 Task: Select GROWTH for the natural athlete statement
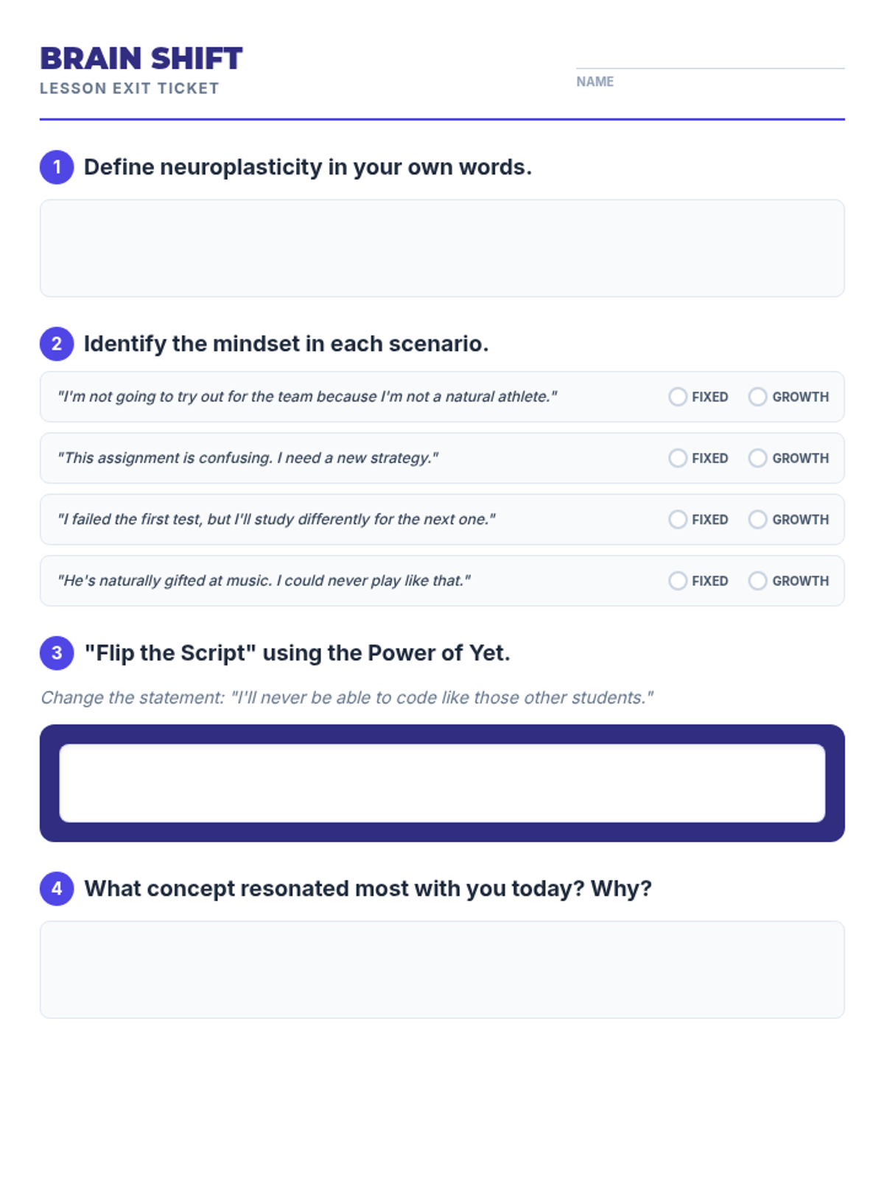click(x=757, y=397)
